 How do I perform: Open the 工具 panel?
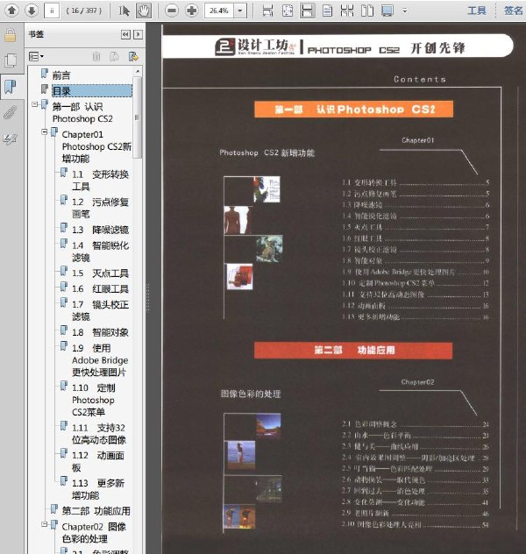pyautogui.click(x=477, y=11)
